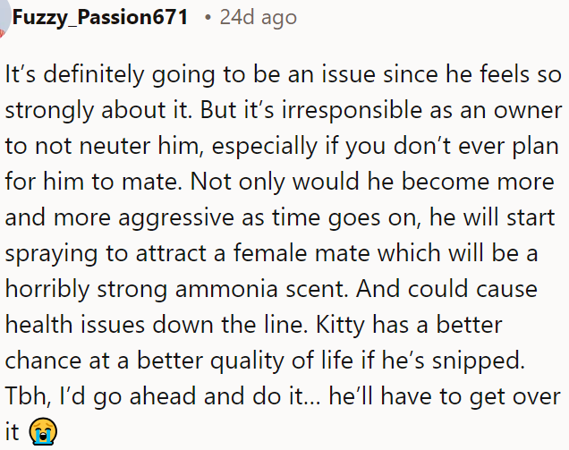Click the crying face emoji
The width and height of the screenshot is (569, 450).
(x=39, y=430)
